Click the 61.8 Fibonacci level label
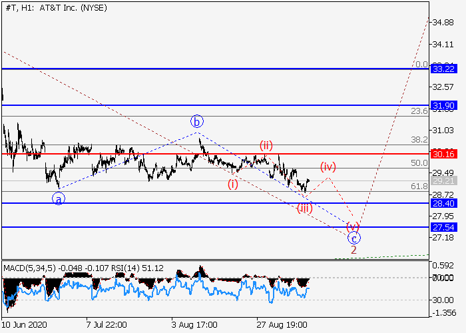Screen dimensions: 466x333 click(x=419, y=186)
